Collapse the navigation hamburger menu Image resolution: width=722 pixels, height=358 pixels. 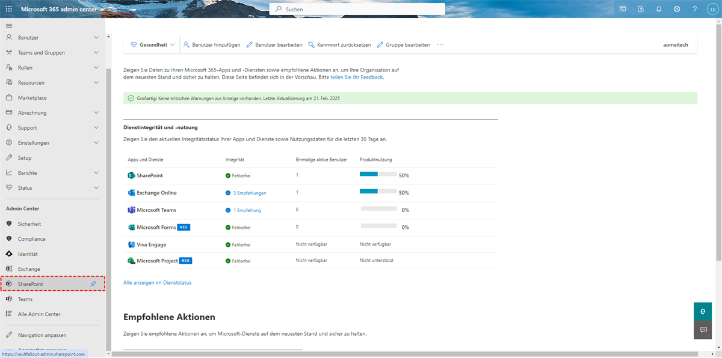coord(9,26)
